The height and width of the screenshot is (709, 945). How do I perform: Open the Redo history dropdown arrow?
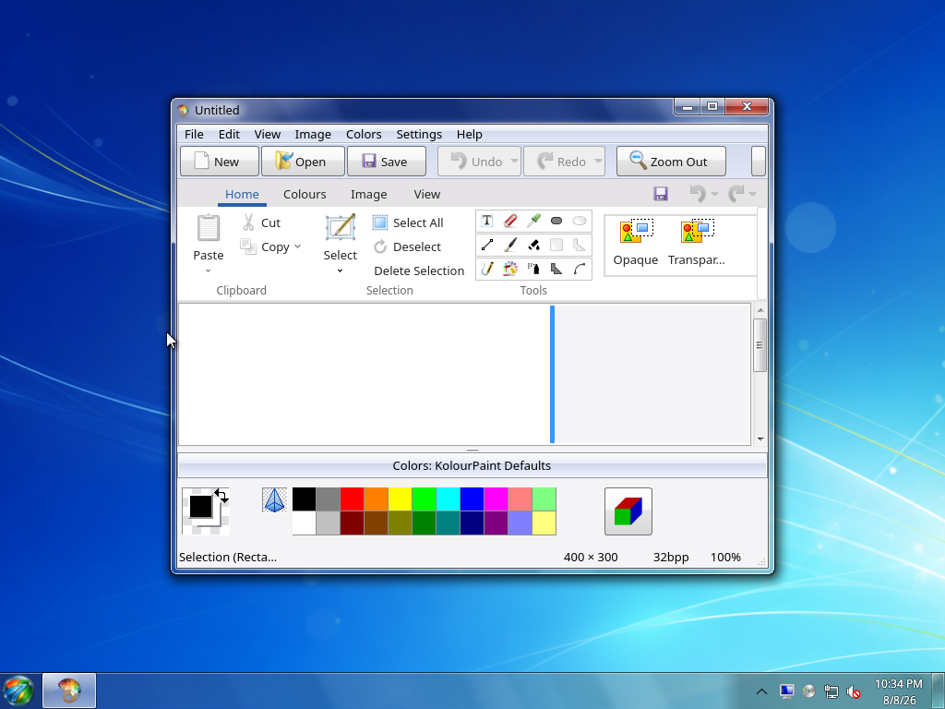(598, 161)
